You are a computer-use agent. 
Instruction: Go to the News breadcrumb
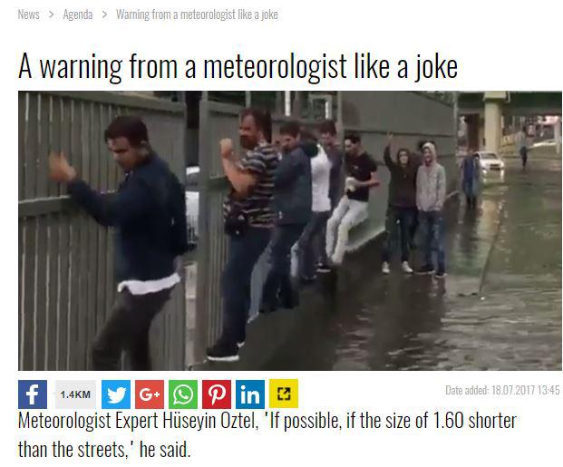(x=29, y=15)
